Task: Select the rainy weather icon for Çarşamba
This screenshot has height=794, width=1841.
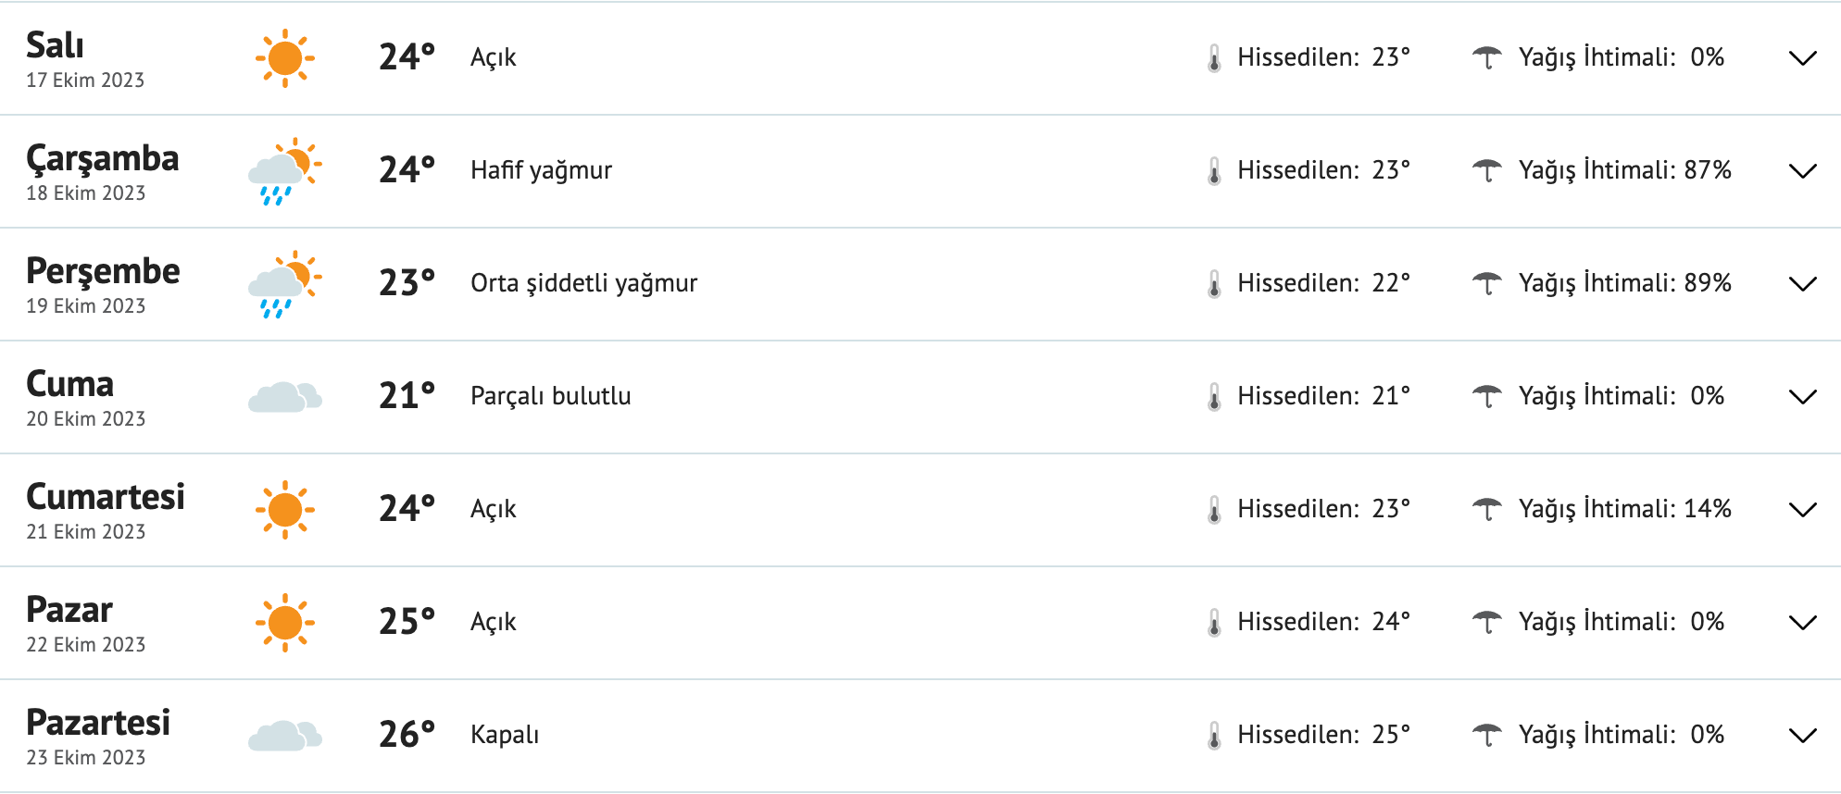Action: coord(282,171)
